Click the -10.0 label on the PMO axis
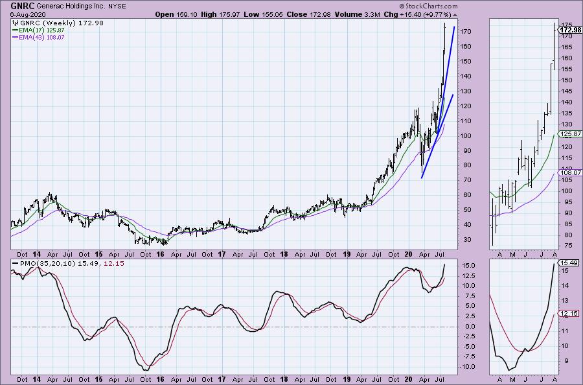 coord(466,367)
